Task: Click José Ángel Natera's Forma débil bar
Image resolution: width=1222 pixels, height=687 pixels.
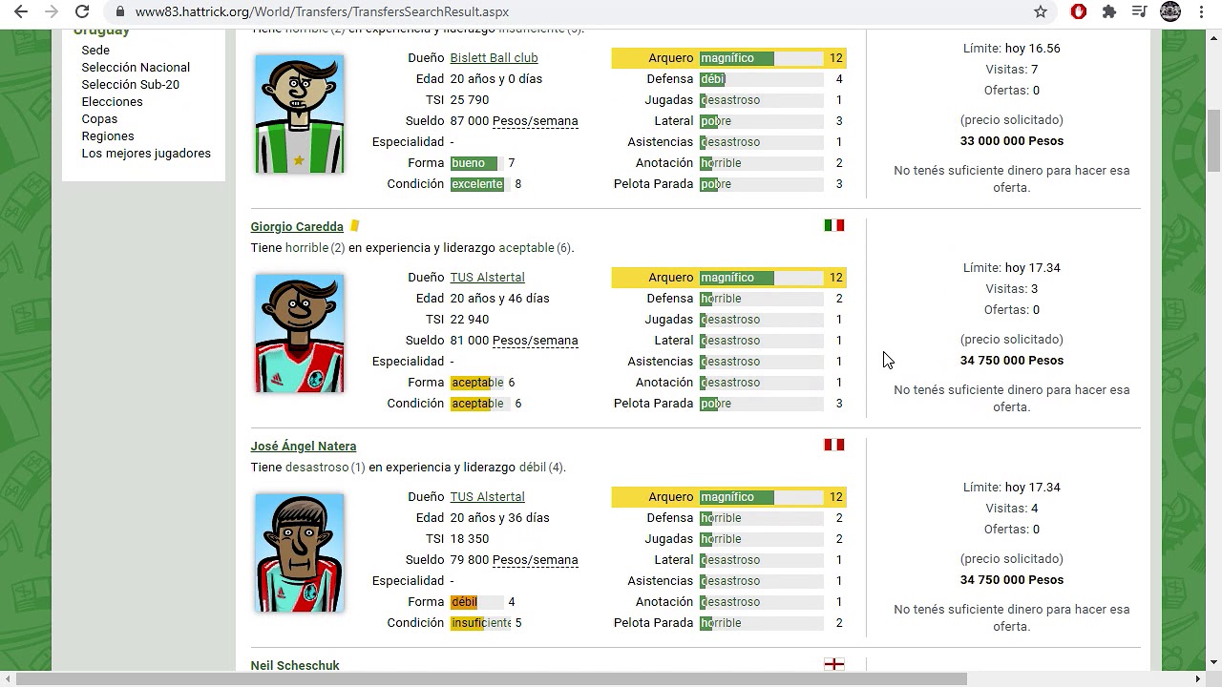Action: point(476,601)
